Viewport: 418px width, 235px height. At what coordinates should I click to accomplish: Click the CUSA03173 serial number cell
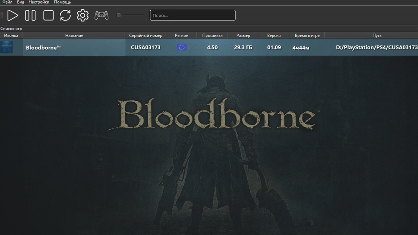pyautogui.click(x=145, y=47)
